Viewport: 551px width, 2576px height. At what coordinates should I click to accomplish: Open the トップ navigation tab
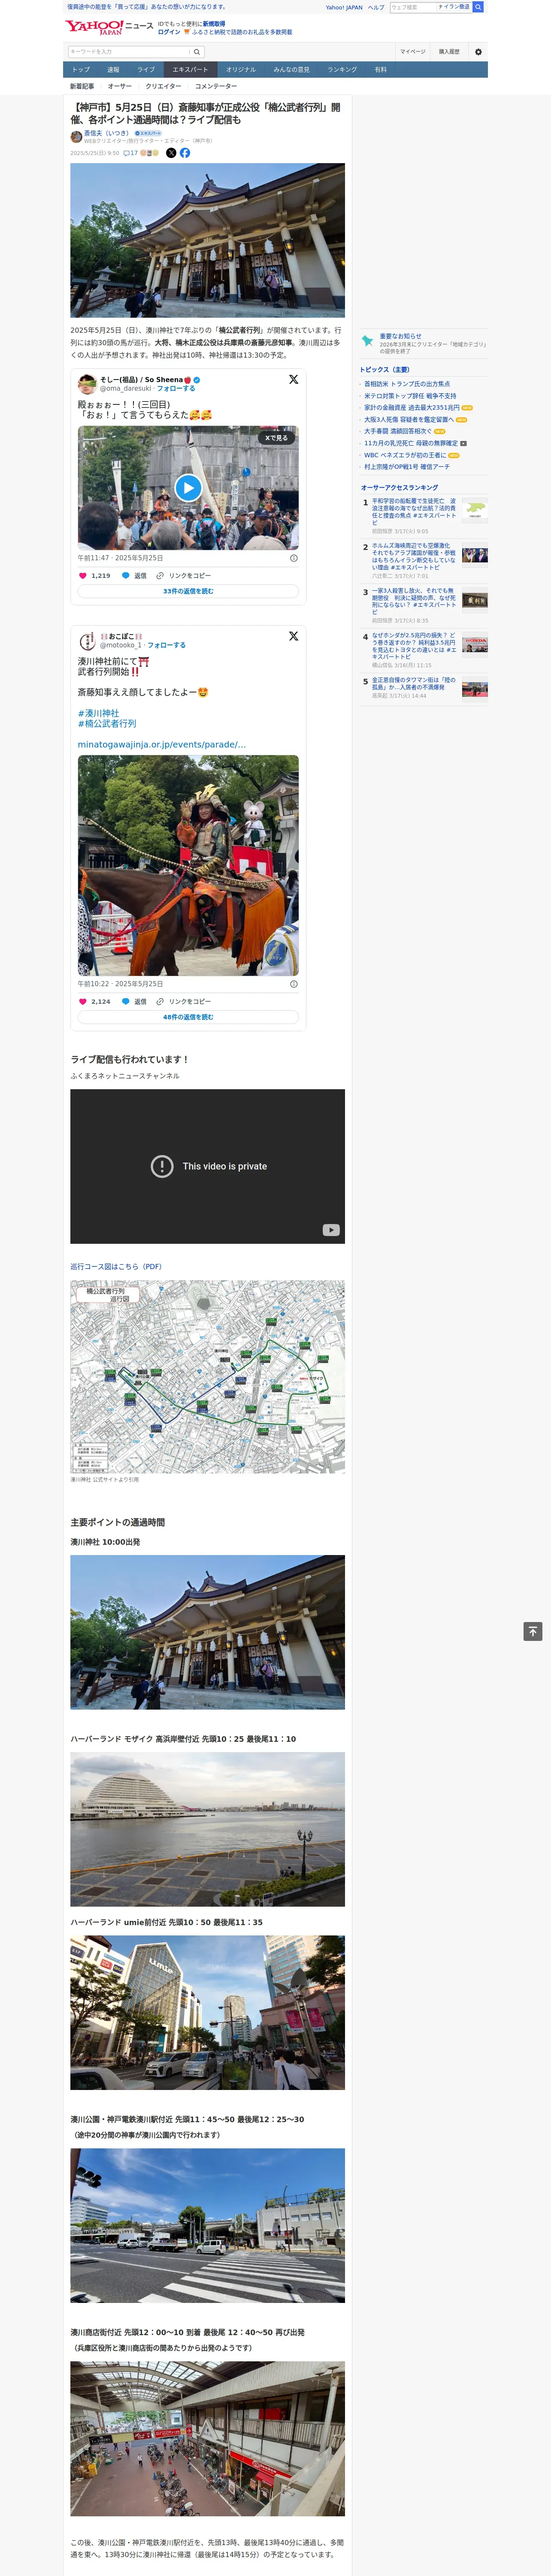[x=81, y=70]
